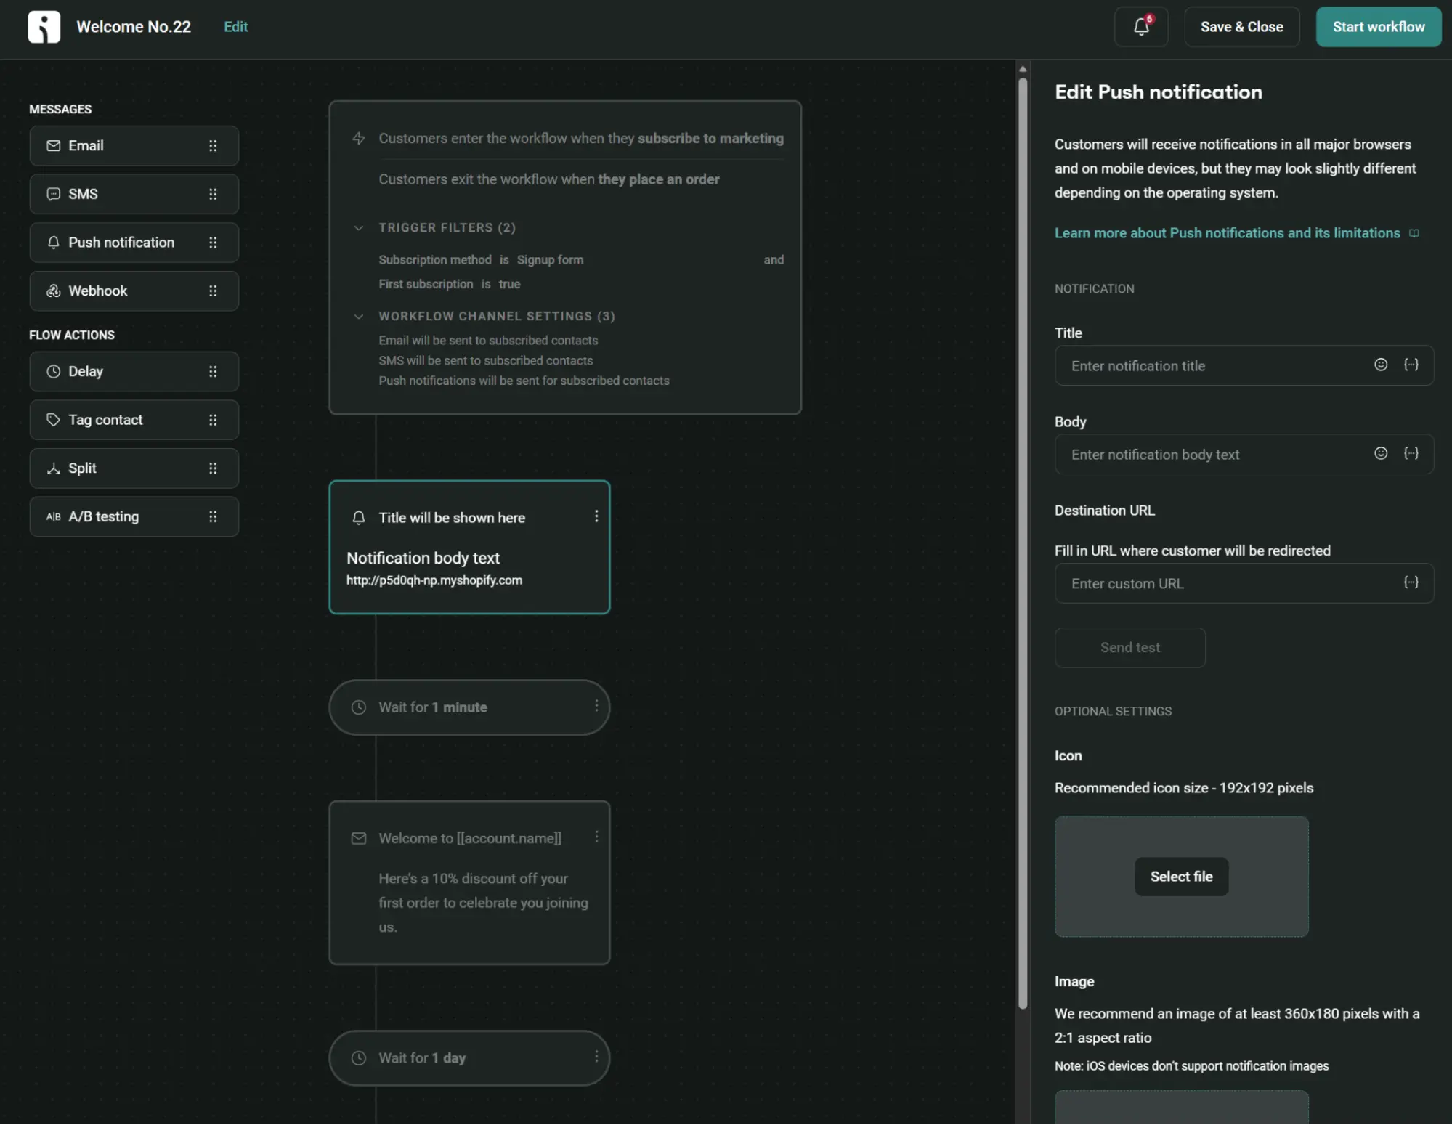
Task: Select the Tag contact flow action
Action: coord(134,420)
